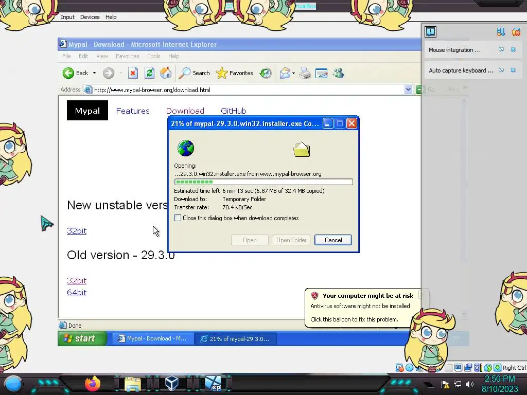The width and height of the screenshot is (527, 395).
Task: Open the GitHub nav link
Action: [234, 111]
